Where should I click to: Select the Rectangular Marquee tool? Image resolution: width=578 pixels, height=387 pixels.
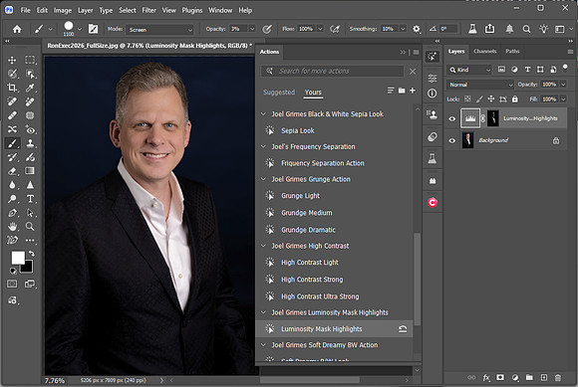(x=30, y=60)
